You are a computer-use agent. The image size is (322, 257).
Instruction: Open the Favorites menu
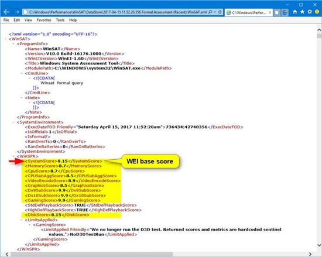[x=44, y=20]
